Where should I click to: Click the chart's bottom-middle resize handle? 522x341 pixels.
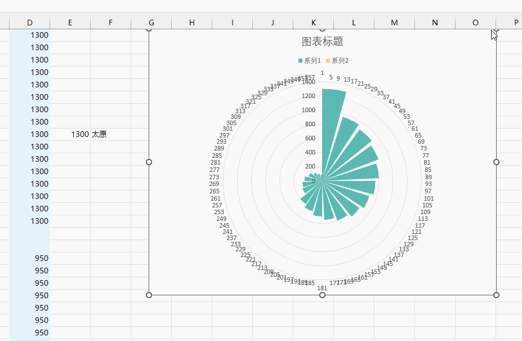322,295
